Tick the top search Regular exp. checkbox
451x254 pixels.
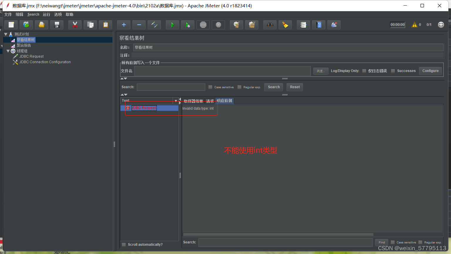point(239,87)
